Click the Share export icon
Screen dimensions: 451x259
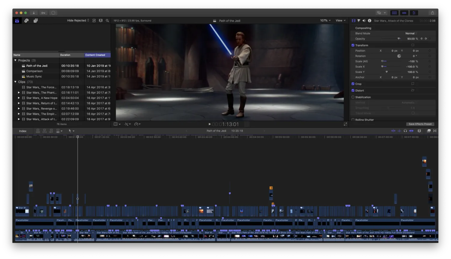[x=432, y=13]
